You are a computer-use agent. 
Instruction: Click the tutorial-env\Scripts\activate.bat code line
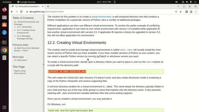pyautogui.click(x=71, y=110)
